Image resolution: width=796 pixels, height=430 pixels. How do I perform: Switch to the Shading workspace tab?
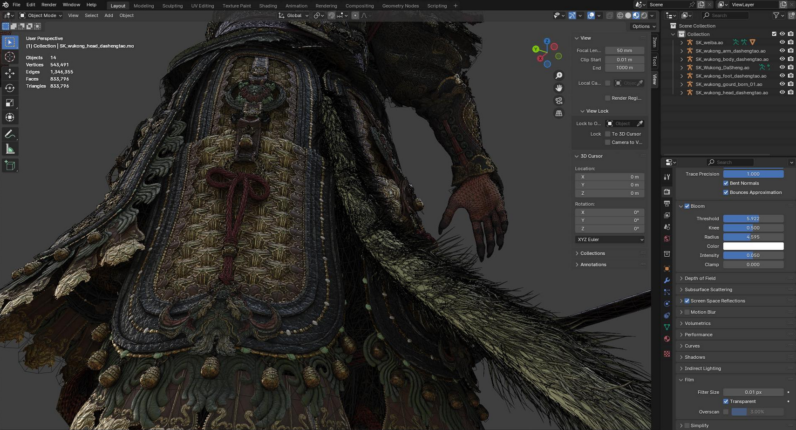(x=268, y=6)
